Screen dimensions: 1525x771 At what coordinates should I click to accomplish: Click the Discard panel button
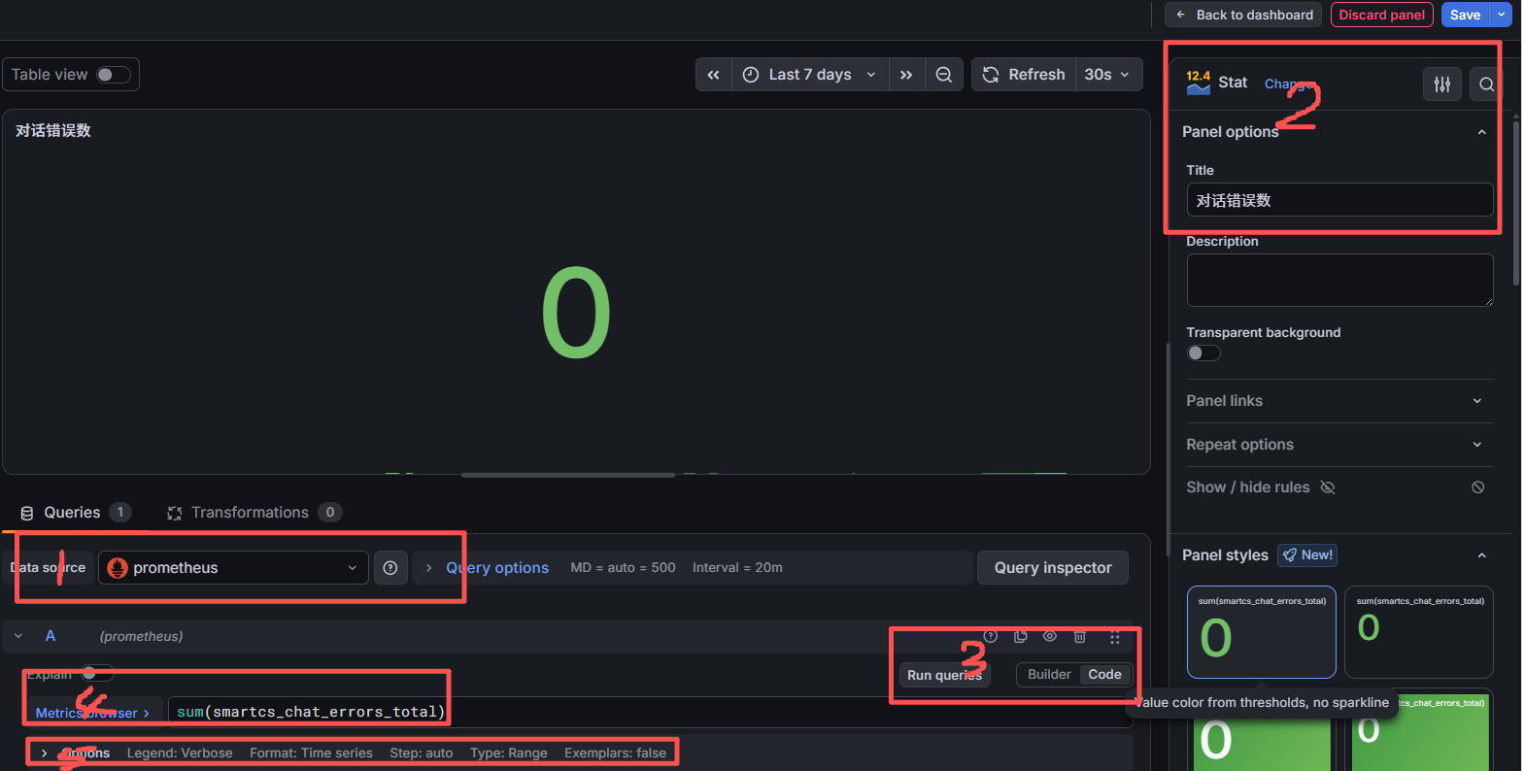pyautogui.click(x=1381, y=15)
